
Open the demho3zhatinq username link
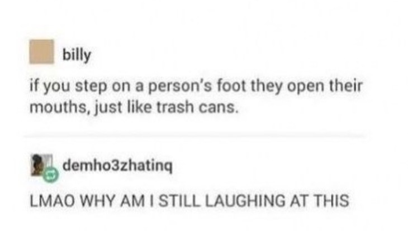pyautogui.click(x=117, y=165)
